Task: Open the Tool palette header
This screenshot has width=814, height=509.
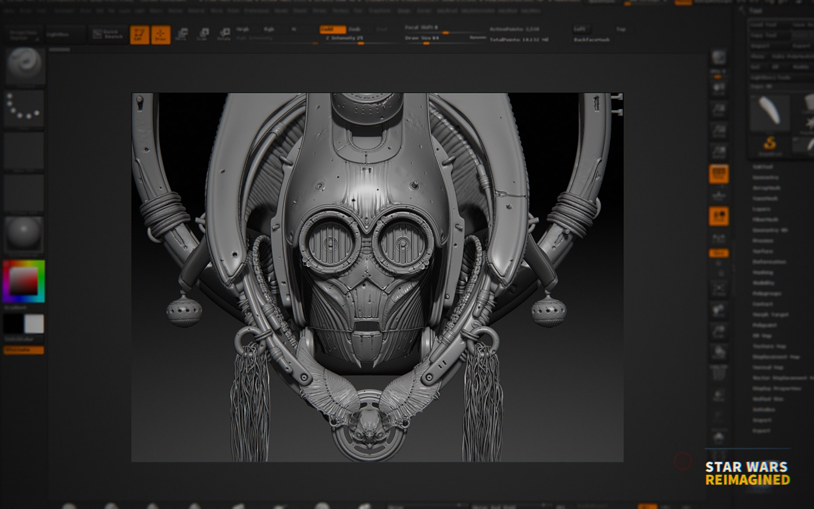Action: [x=755, y=11]
